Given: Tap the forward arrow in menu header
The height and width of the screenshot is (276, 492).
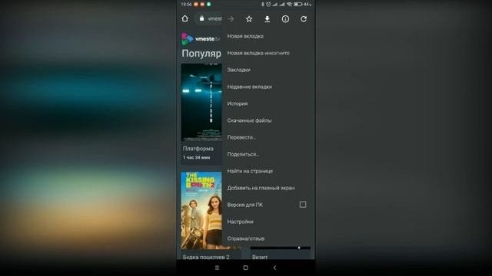Looking at the screenshot, I should [x=231, y=19].
